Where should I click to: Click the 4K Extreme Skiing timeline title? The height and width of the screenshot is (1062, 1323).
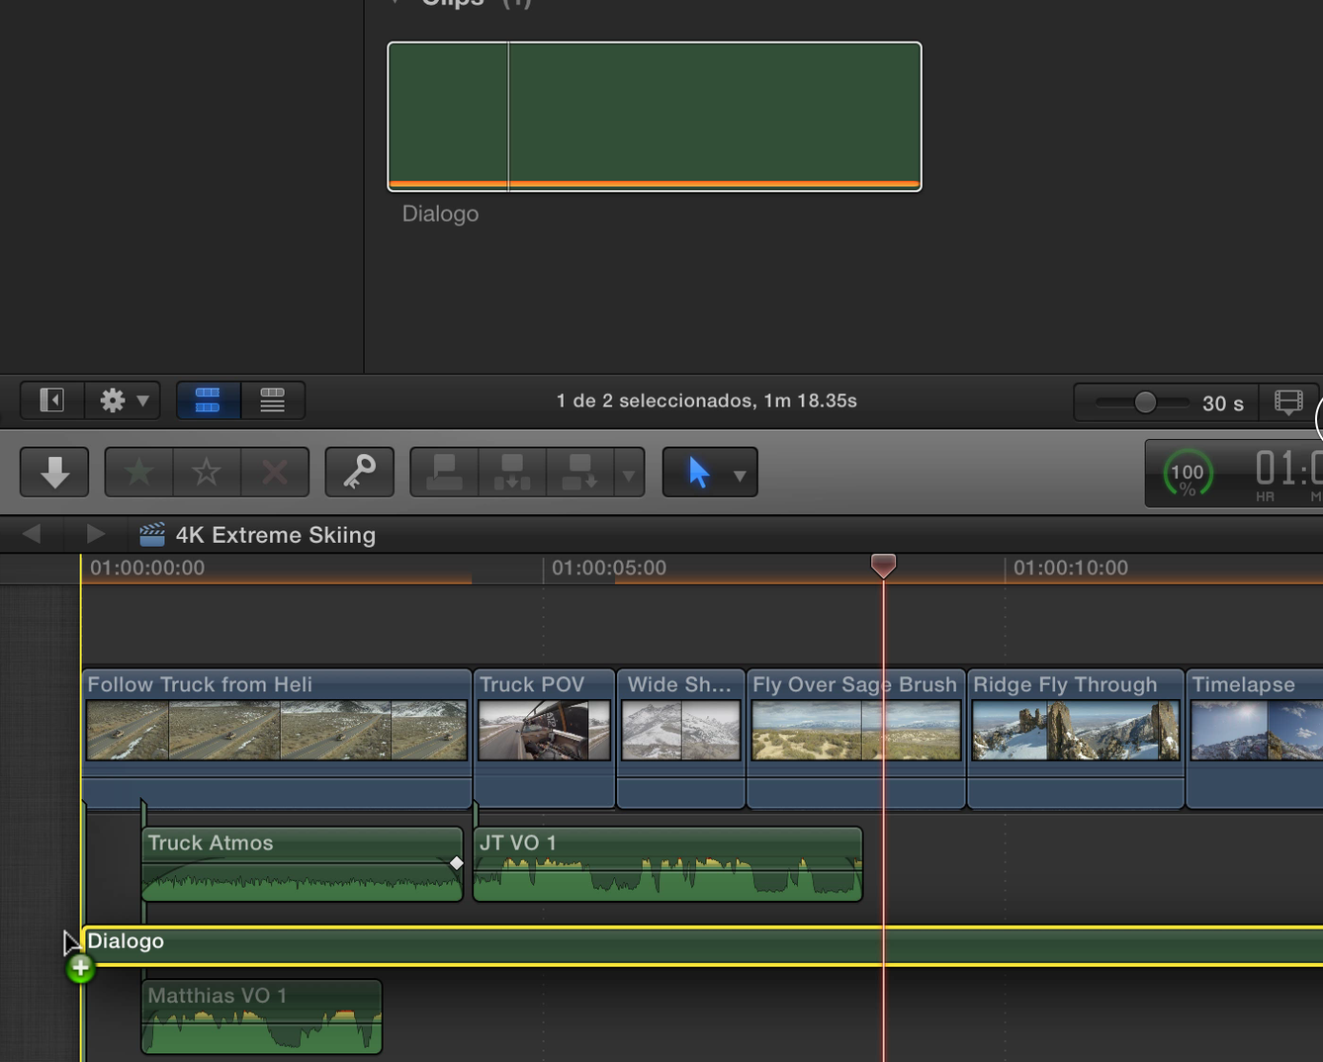[276, 534]
